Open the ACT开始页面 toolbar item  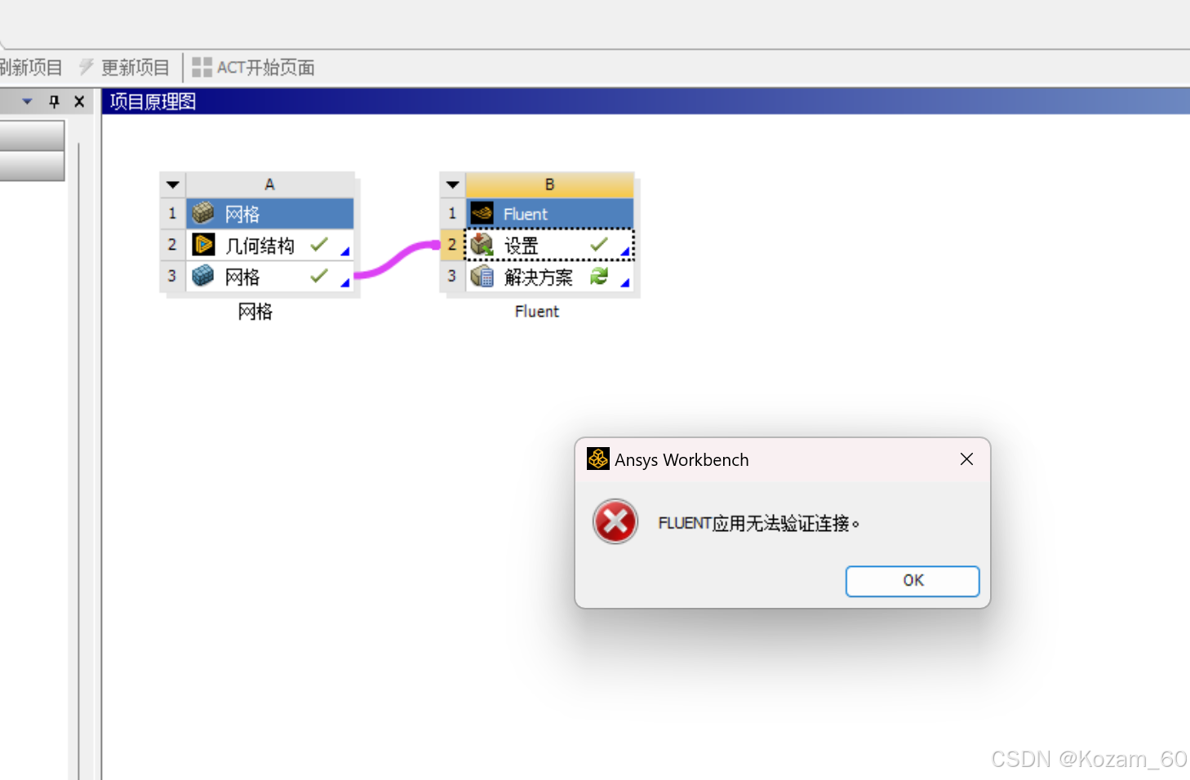(x=253, y=68)
